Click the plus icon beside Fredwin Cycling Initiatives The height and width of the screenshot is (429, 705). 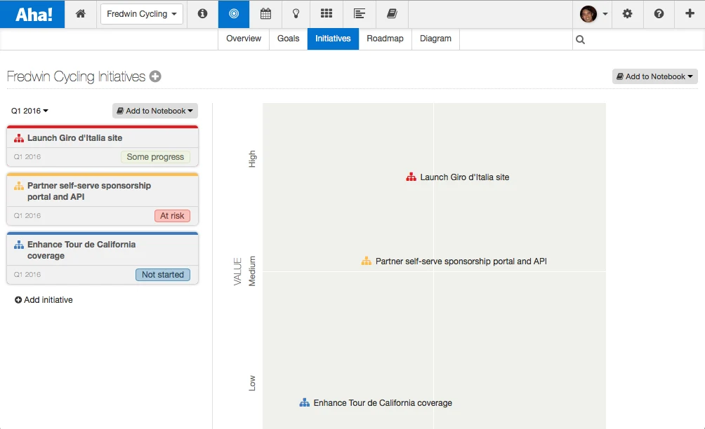coord(155,76)
